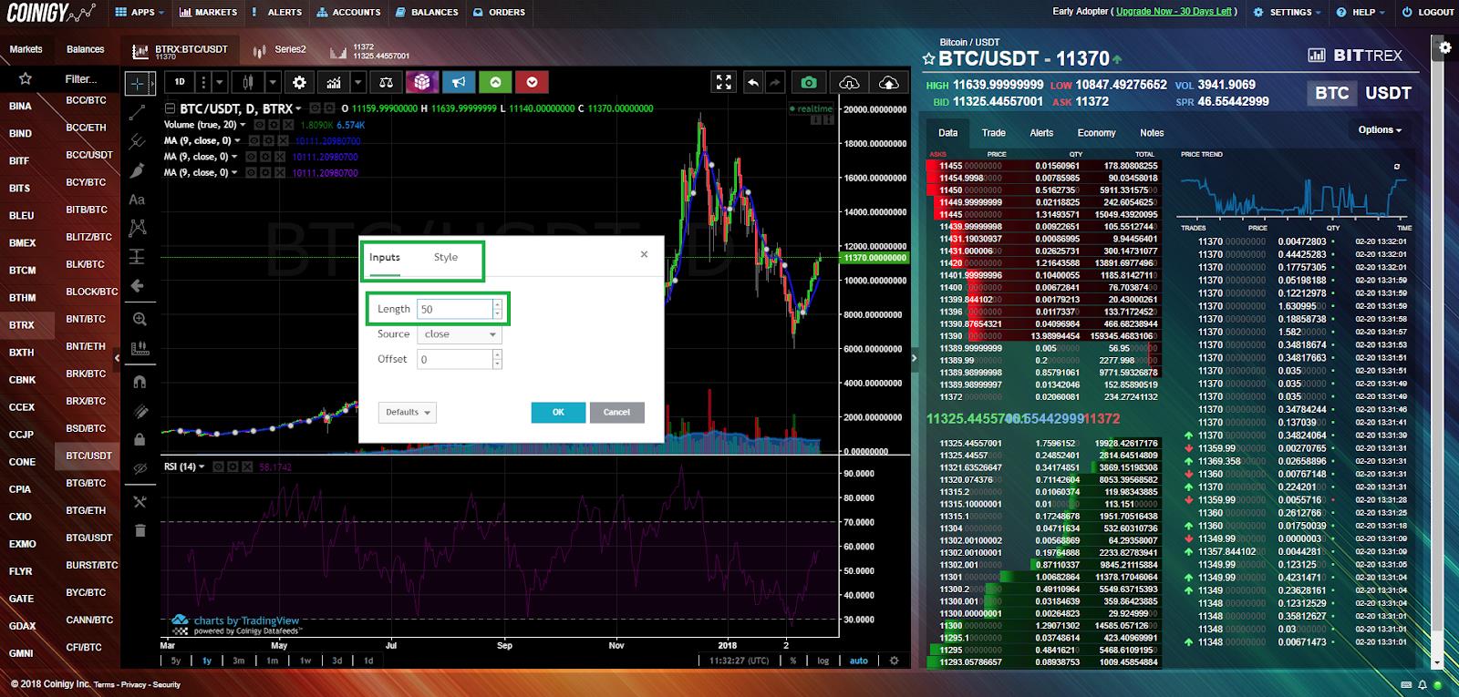
Task: Select the ruler measure tool
Action: pyautogui.click(x=140, y=348)
